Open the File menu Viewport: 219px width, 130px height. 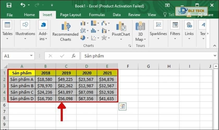click(10, 15)
